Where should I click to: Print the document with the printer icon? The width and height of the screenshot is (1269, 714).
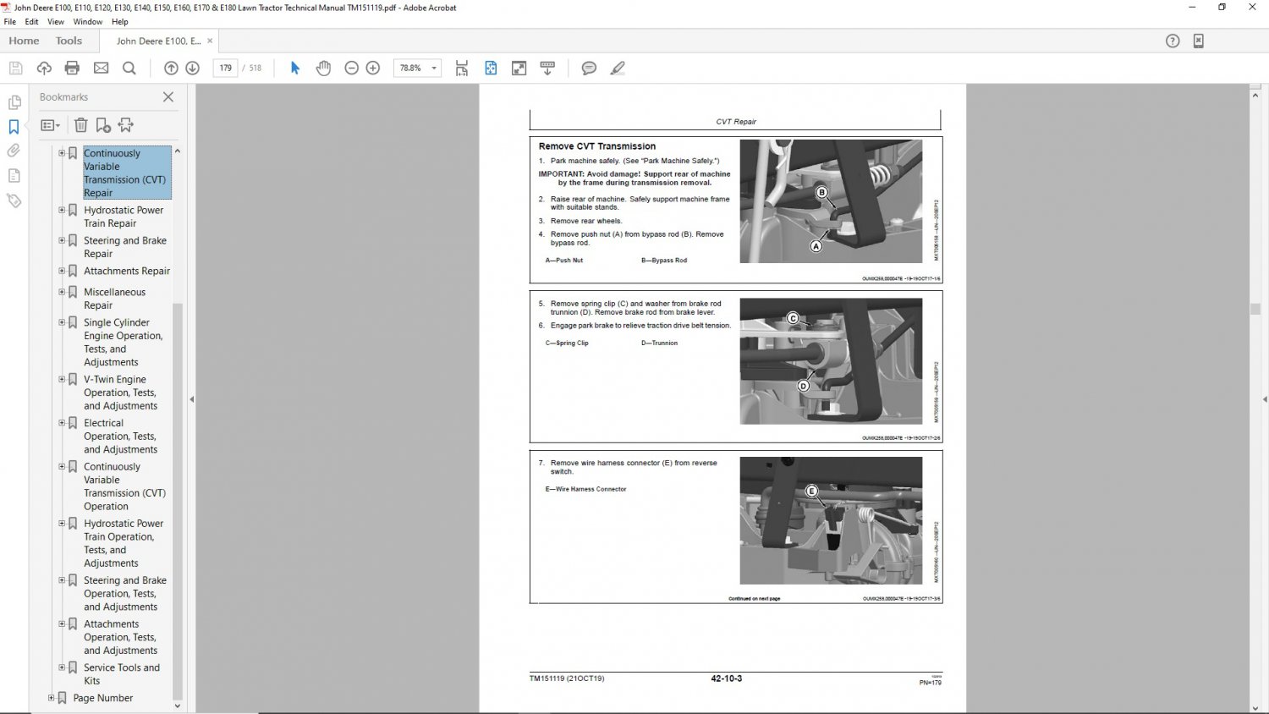(72, 69)
